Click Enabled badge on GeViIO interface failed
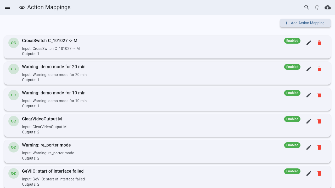Image resolution: width=335 pixels, height=188 pixels. 292,171
